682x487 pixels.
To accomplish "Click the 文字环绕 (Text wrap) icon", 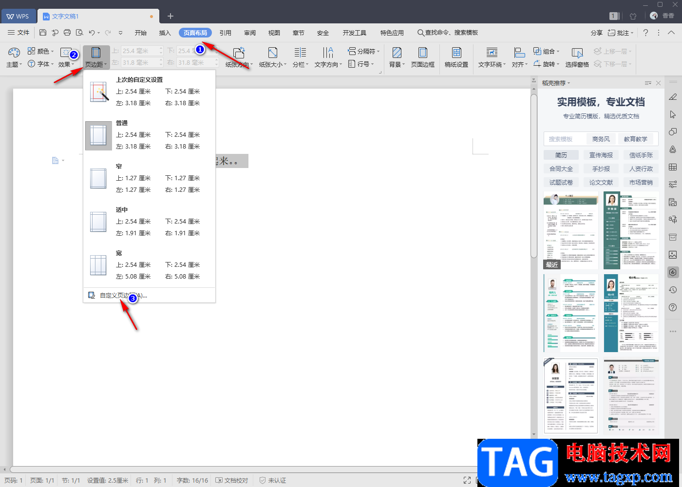I will click(x=492, y=53).
